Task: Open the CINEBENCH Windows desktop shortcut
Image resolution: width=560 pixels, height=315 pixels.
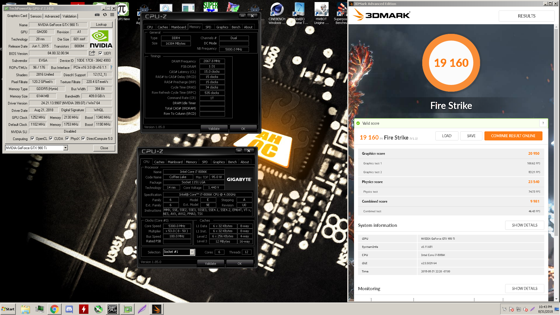Action: 277,13
